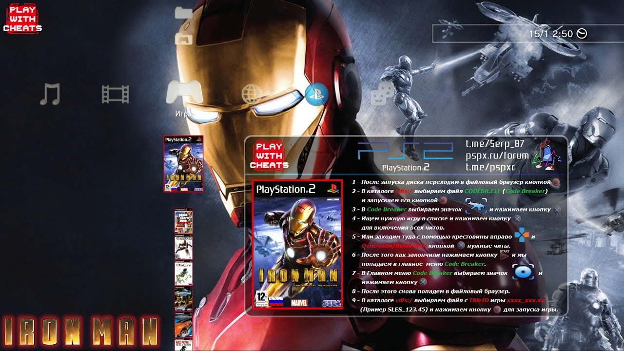Select the folder icon above Game column
This screenshot has height=351, width=624.
[184, 13]
